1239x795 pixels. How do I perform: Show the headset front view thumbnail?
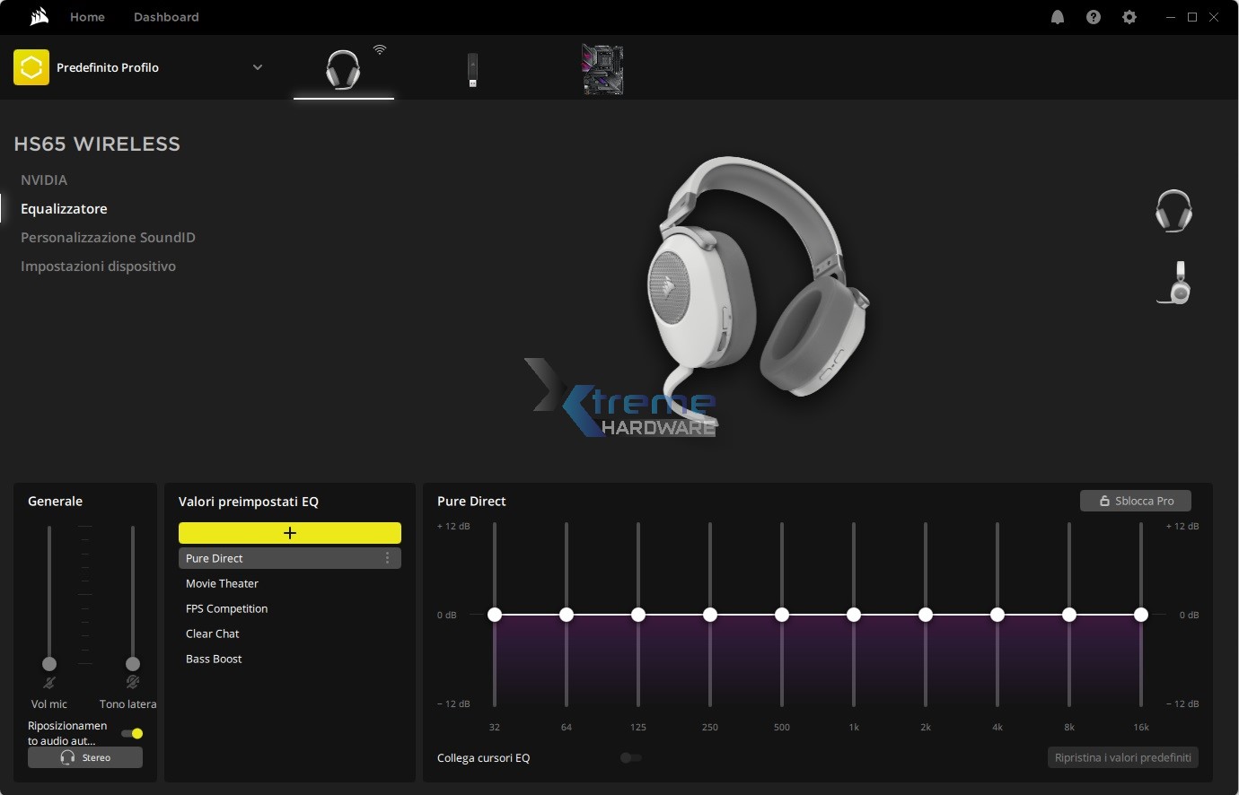[x=1173, y=211]
